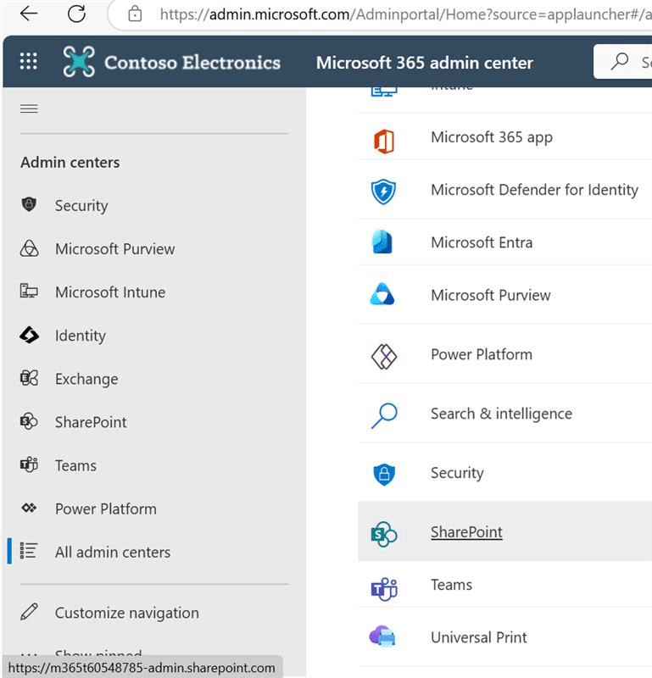The image size is (652, 678).
Task: Open Microsoft 365 app from the list
Action: point(491,137)
